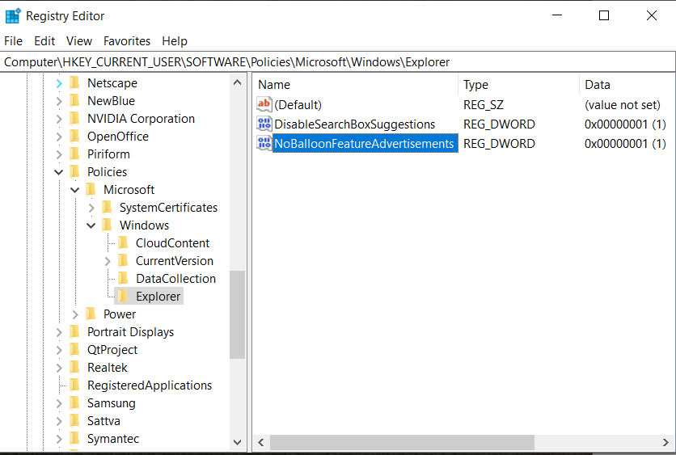Collapse the Policies key
Image resolution: width=676 pixels, height=455 pixels.
[59, 172]
